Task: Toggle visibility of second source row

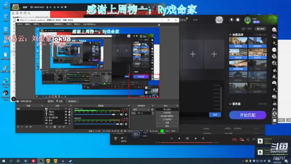Action: [66, 112]
